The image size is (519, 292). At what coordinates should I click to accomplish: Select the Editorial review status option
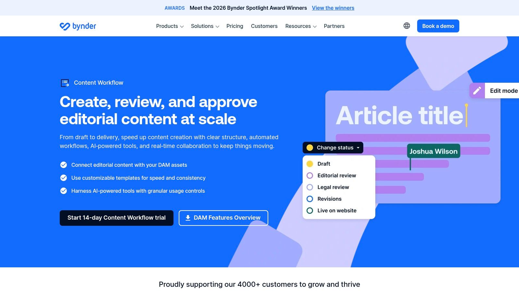[339, 176]
